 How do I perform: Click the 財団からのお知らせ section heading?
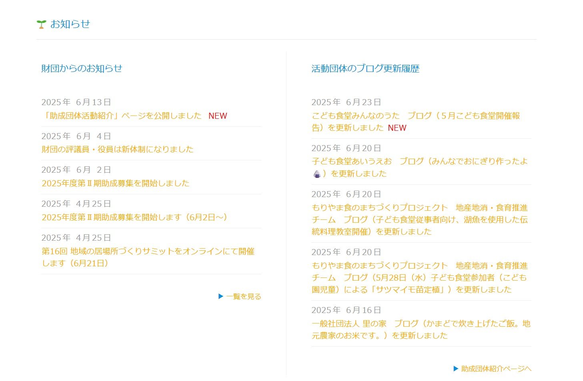82,68
